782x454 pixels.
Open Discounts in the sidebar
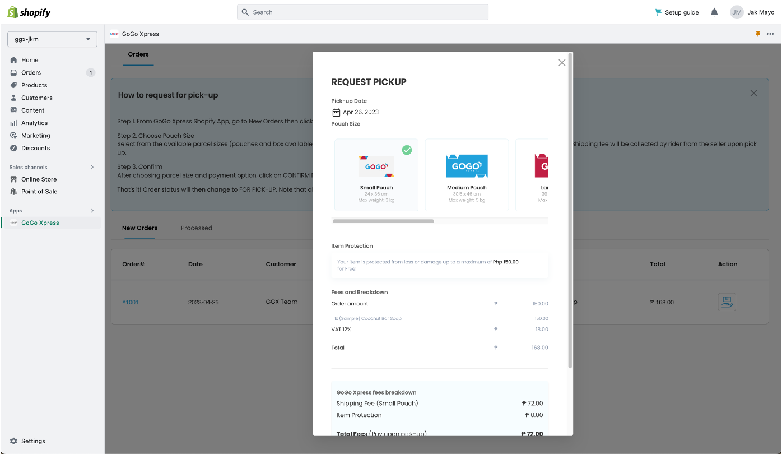(x=35, y=148)
